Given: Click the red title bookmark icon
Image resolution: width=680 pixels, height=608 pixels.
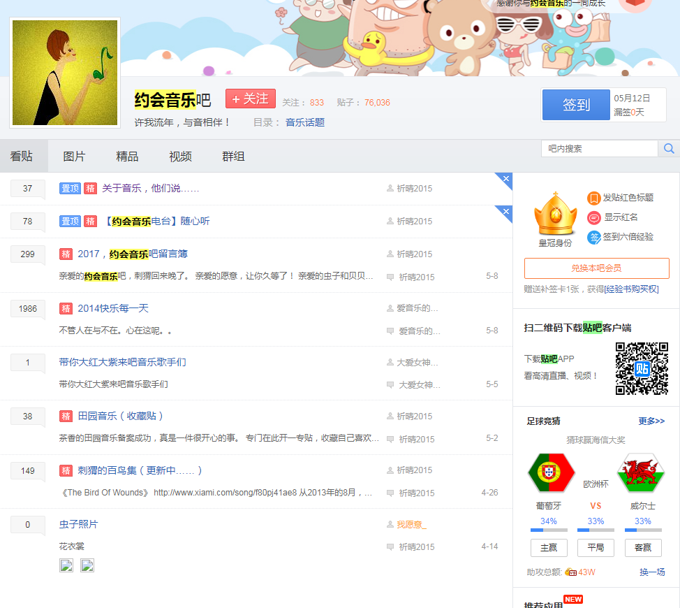Looking at the screenshot, I should pyautogui.click(x=593, y=198).
